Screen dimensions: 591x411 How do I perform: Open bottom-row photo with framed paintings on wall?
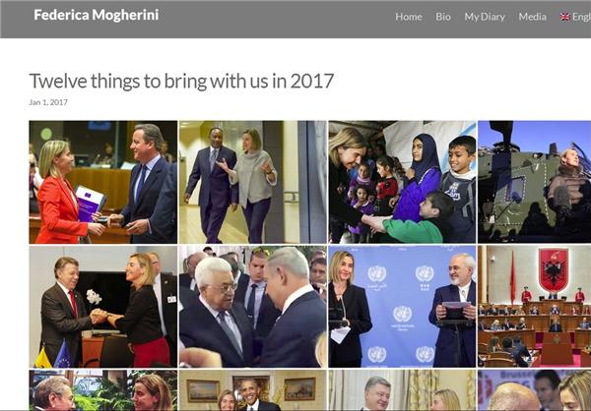[252, 390]
